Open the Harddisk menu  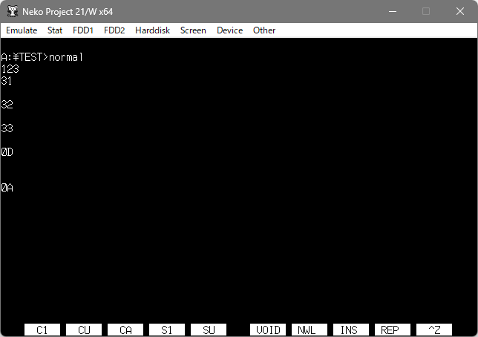[152, 30]
